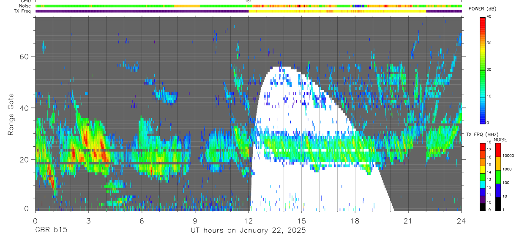Click the 'NOISE' legend title
This screenshot has width=519, height=239.
(501, 140)
